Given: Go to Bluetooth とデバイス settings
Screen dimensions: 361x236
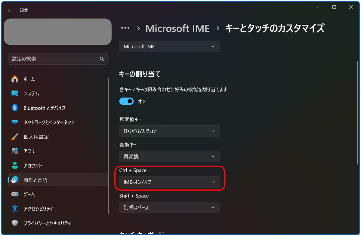Looking at the screenshot, I should click(x=58, y=108).
